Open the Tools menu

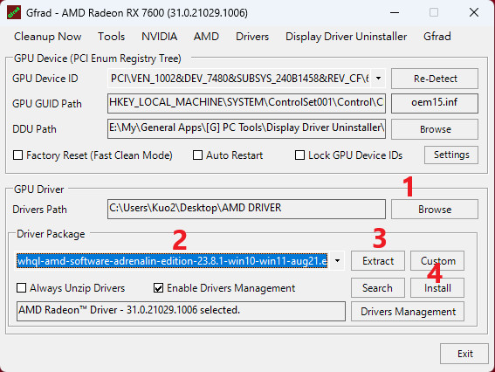tap(111, 37)
